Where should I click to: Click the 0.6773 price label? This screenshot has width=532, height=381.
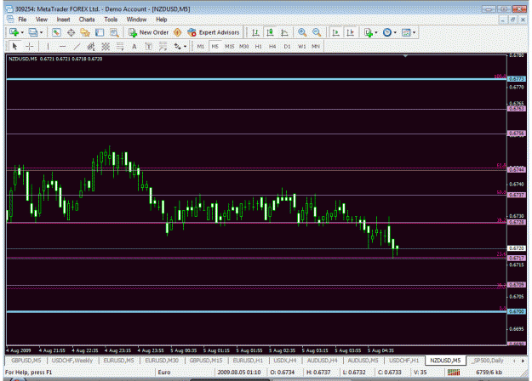click(517, 78)
